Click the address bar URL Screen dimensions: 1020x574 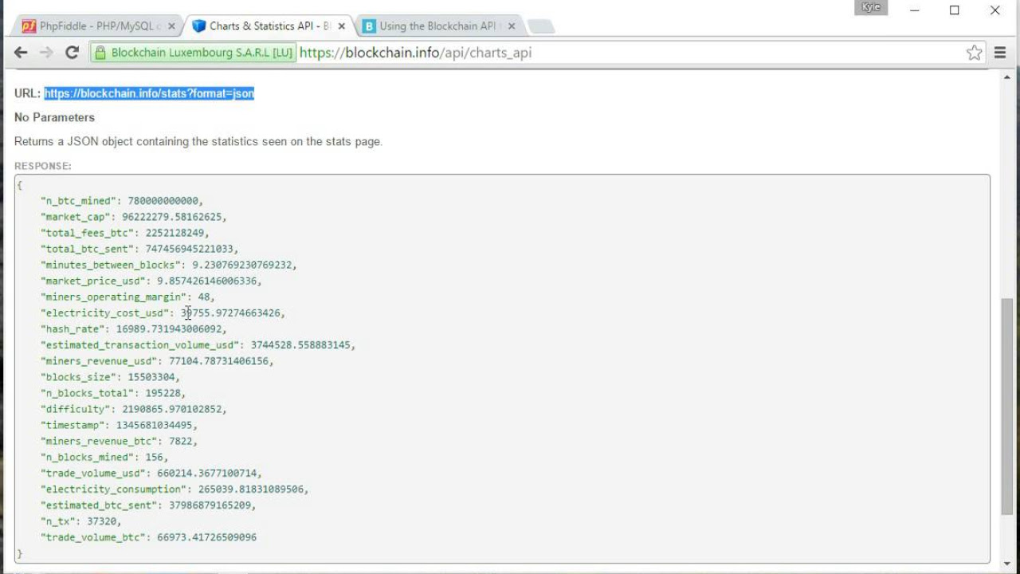[x=415, y=53]
